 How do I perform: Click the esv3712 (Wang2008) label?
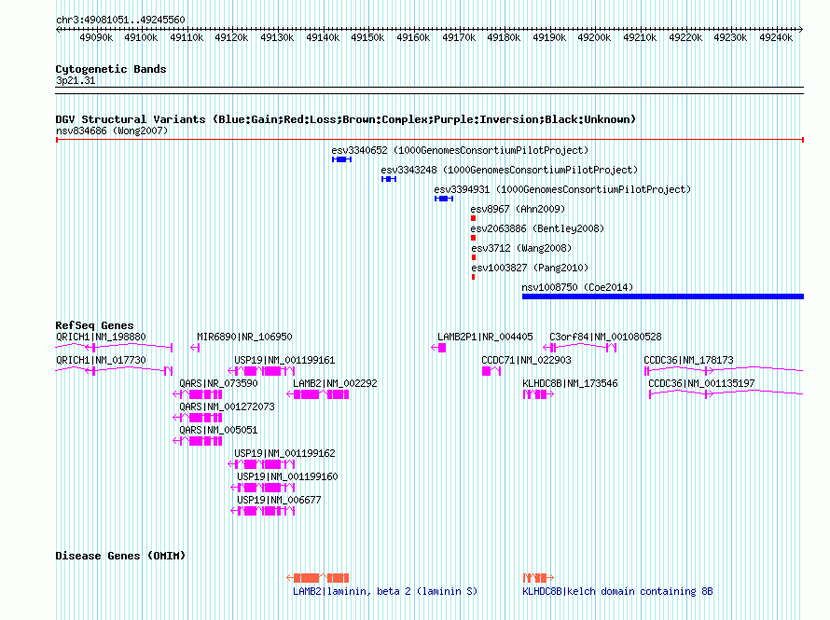click(521, 248)
